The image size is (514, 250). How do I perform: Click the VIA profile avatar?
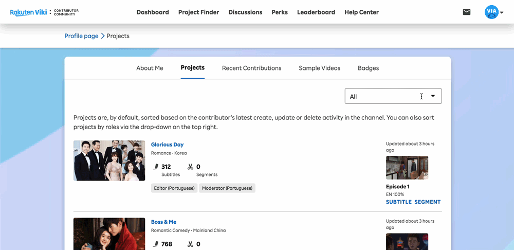click(x=491, y=12)
